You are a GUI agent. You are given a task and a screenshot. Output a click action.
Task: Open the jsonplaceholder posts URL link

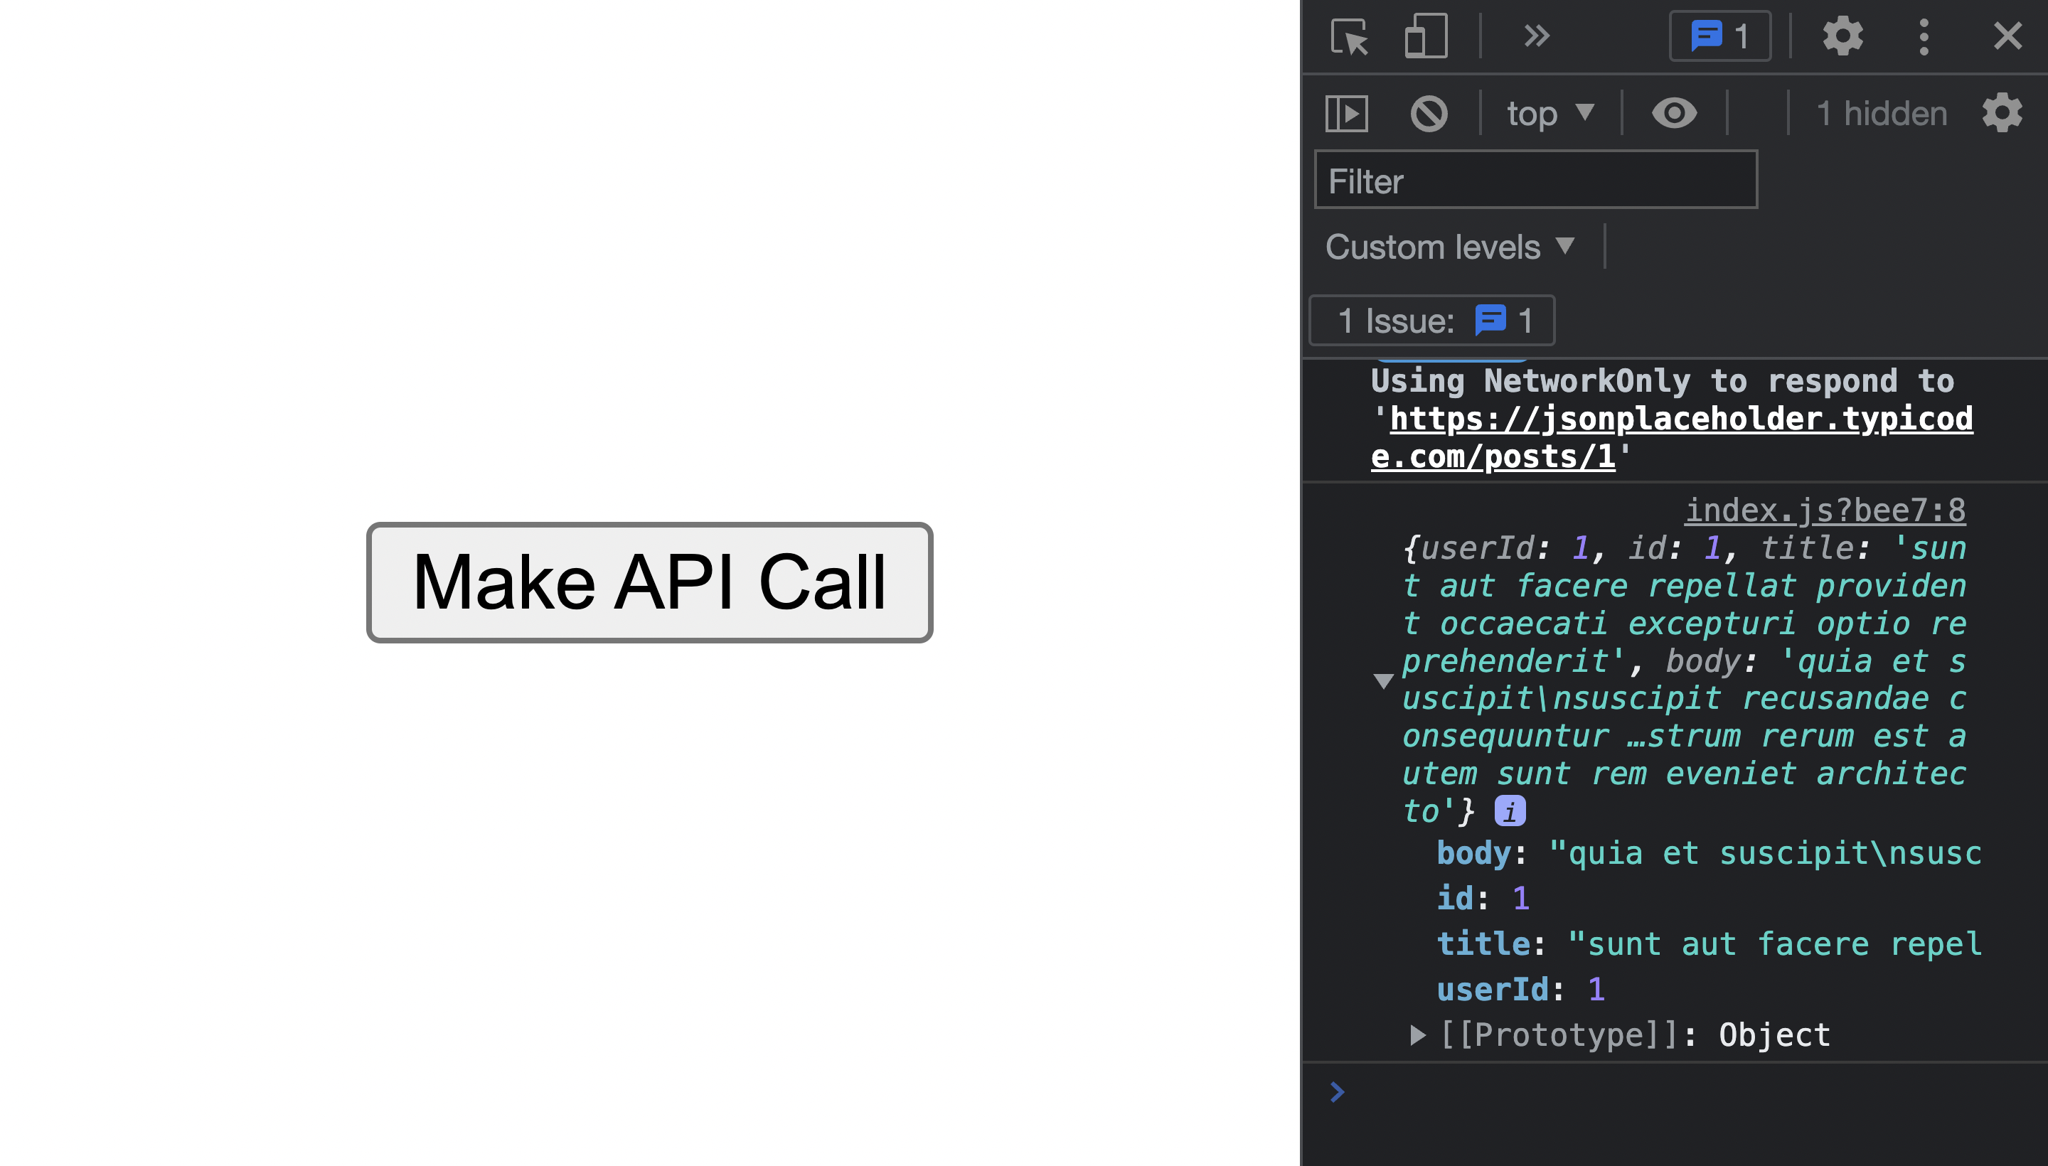[x=1680, y=419]
